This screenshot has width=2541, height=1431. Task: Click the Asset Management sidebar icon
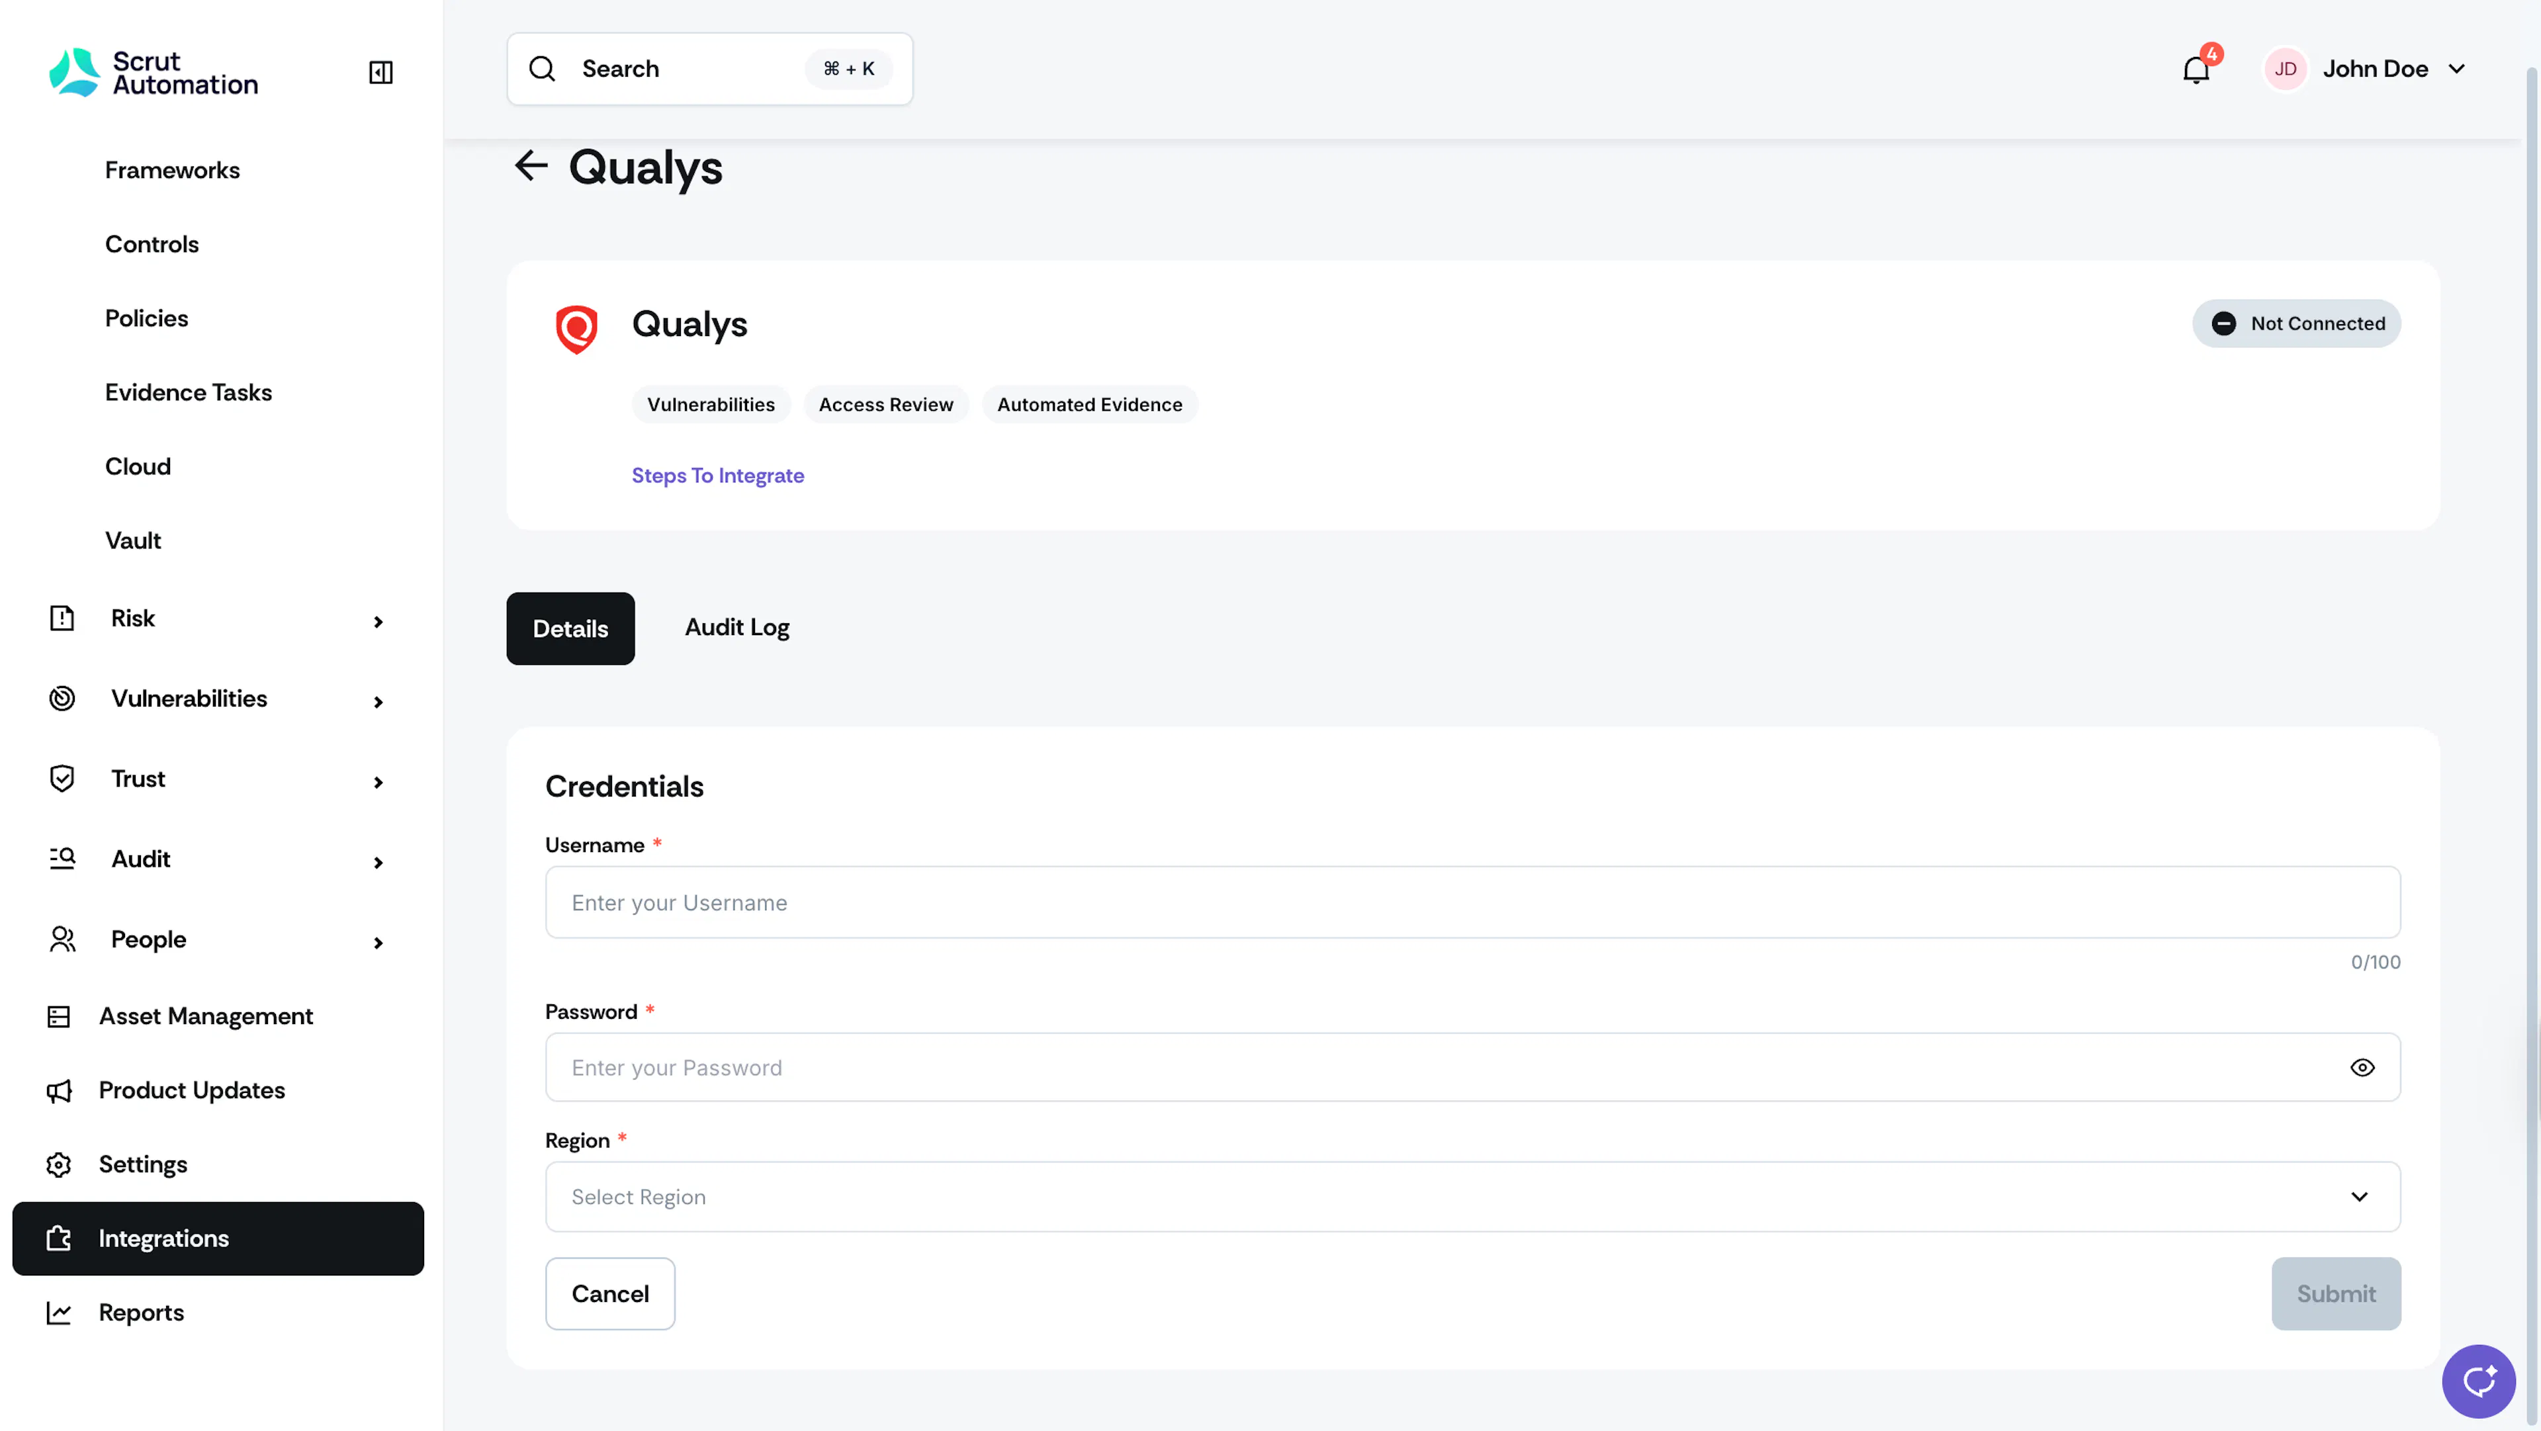tap(59, 1016)
